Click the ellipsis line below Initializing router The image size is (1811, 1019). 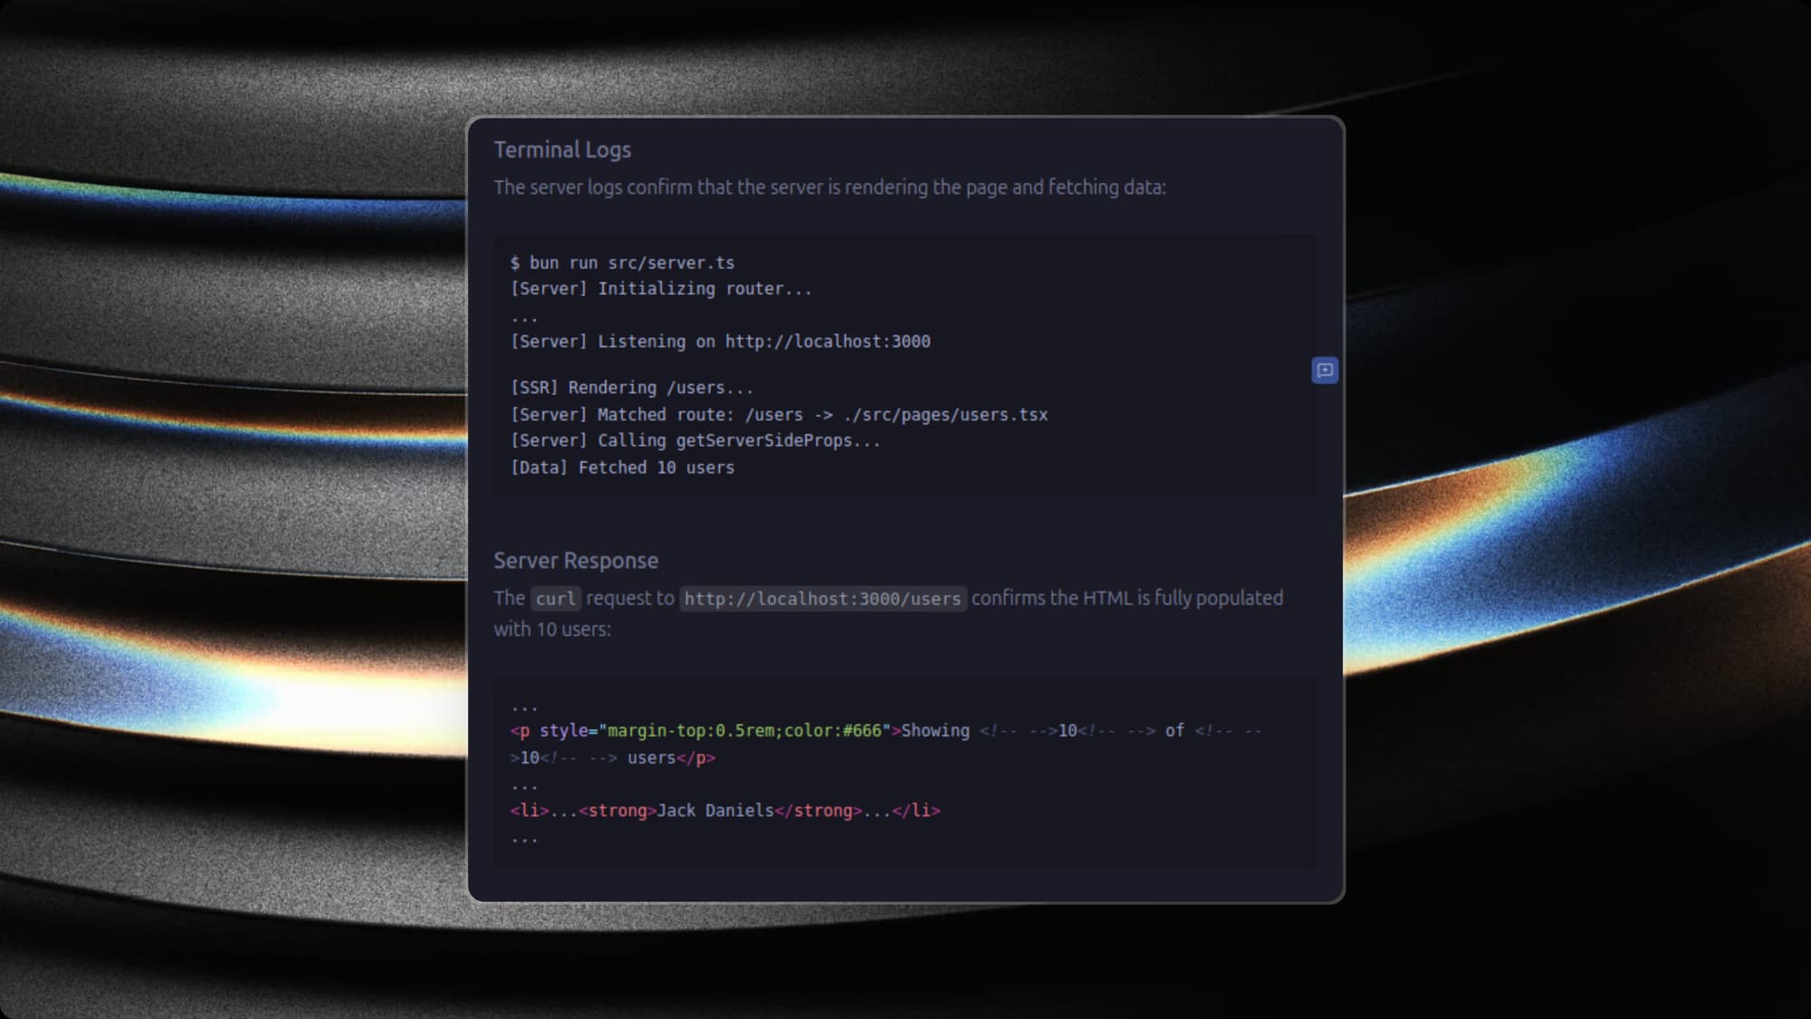tap(524, 317)
